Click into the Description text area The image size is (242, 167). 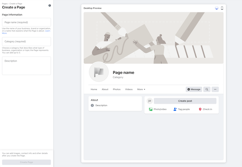(27, 66)
